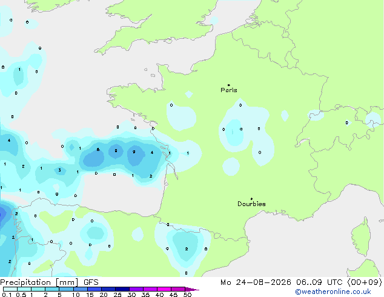
Task: Click the Dourbies city label
Action: click(251, 204)
